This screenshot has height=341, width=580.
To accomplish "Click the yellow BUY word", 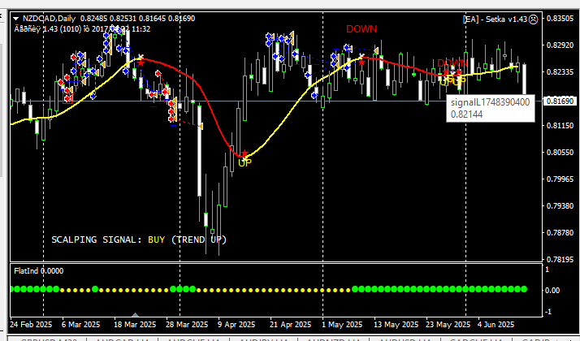I will 157,240.
